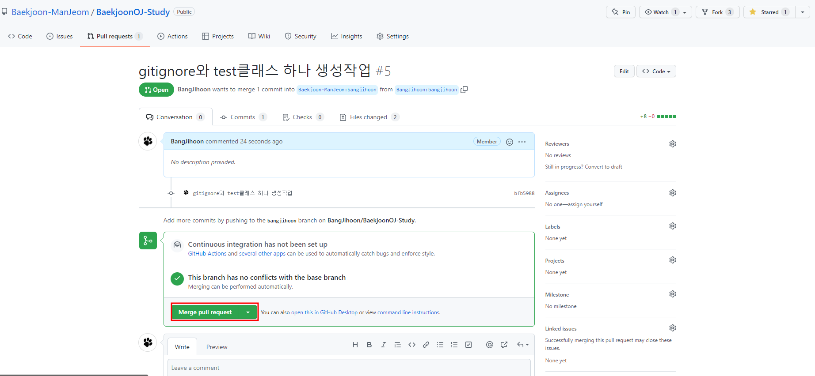Open the Security tab
Screen dimensions: 815x376
(301, 36)
